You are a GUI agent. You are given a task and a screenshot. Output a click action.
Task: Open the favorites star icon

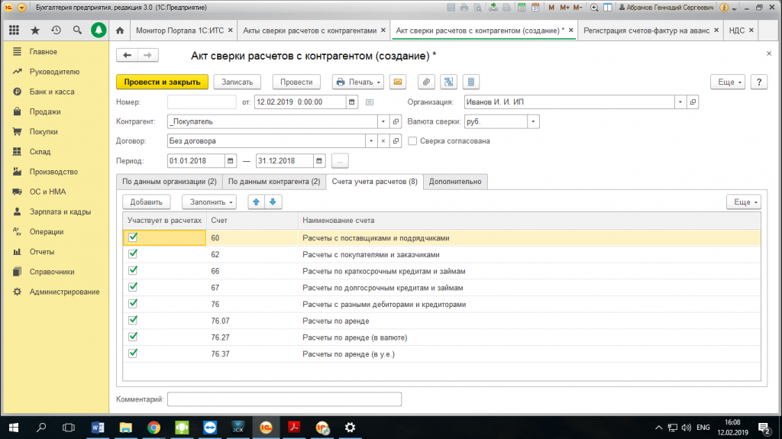[x=35, y=31]
